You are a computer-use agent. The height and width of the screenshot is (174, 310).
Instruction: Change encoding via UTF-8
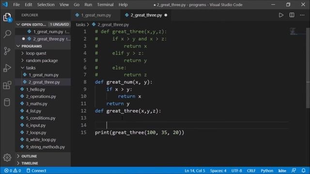236,171
